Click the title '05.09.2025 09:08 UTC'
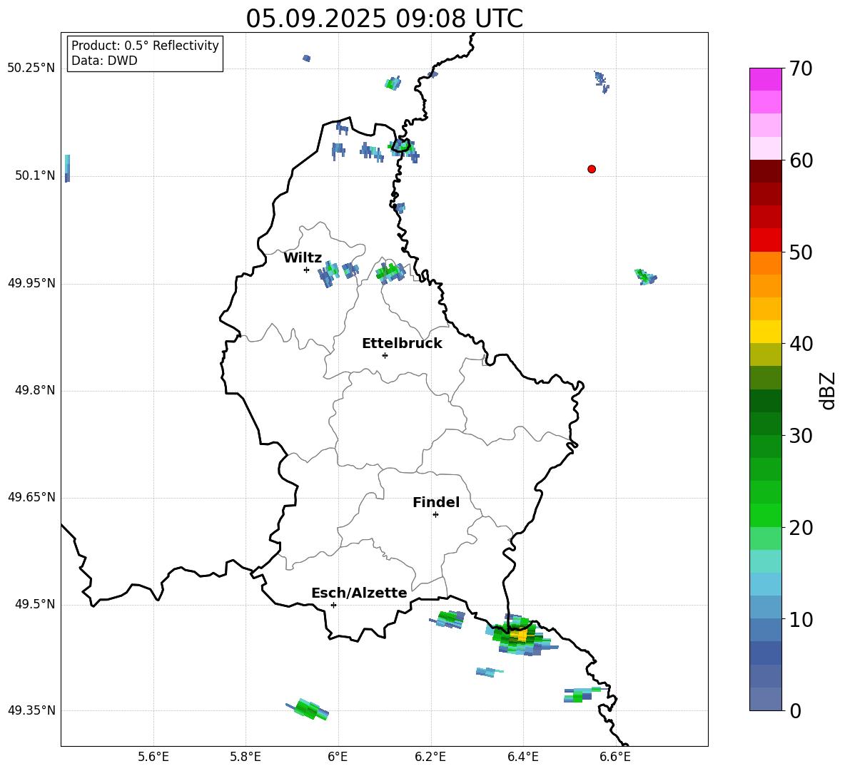The image size is (845, 771). click(384, 19)
